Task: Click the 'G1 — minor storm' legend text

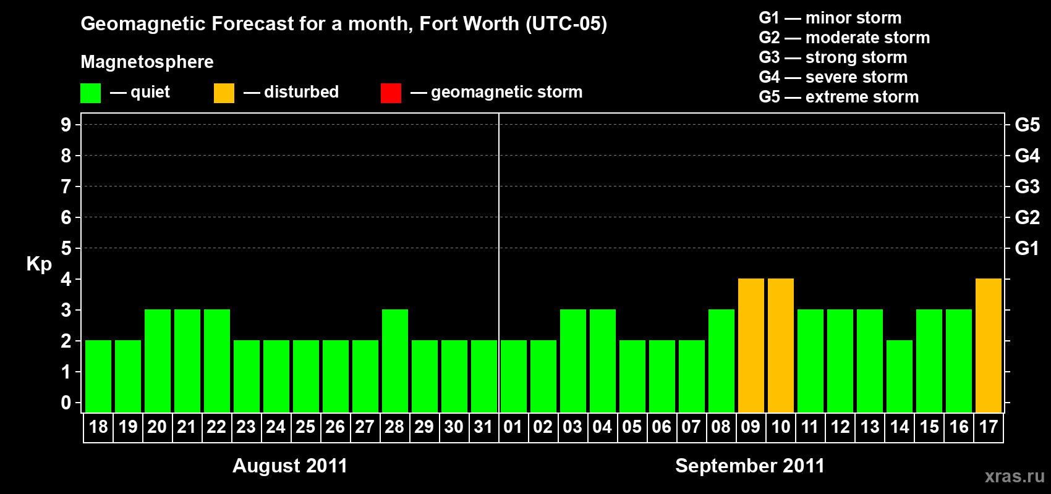Action: (830, 18)
